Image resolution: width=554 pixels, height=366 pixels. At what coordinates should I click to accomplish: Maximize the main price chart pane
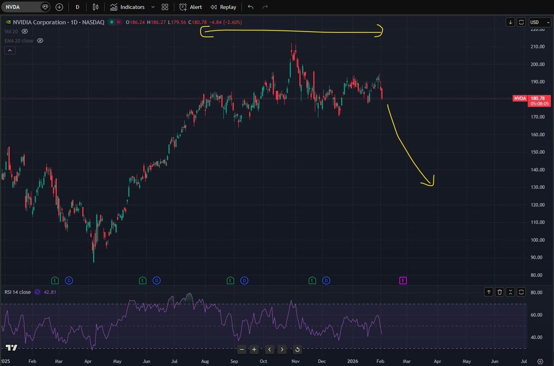pos(521,22)
